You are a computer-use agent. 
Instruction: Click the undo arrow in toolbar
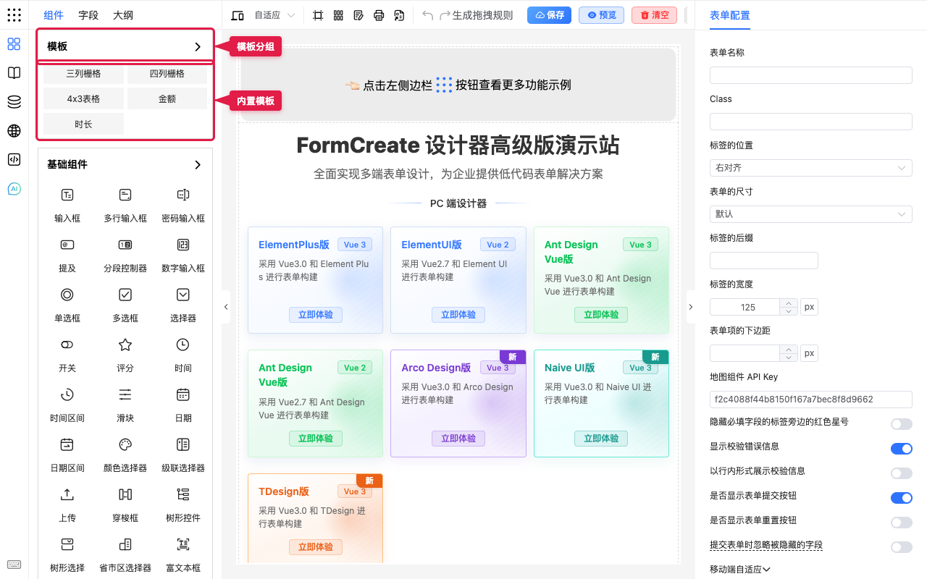click(427, 15)
